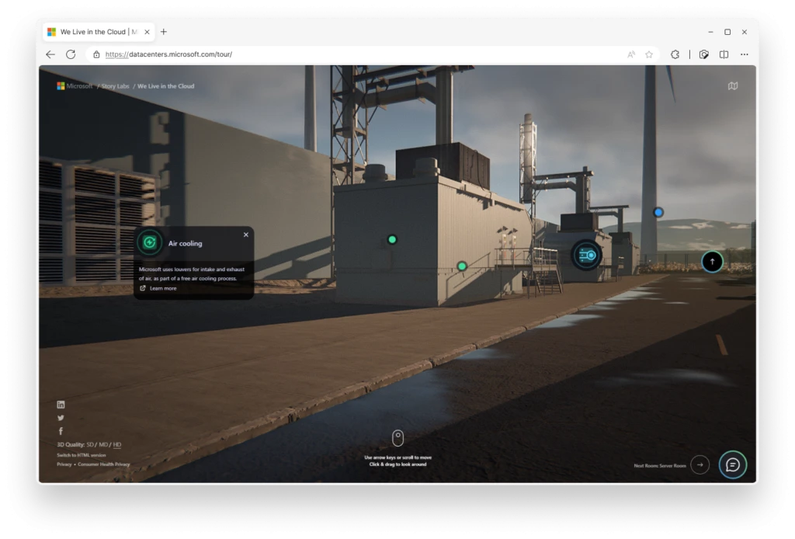Viewport: 795px width, 539px height.
Task: Click the blue hotspot near the wind turbine
Action: point(658,212)
